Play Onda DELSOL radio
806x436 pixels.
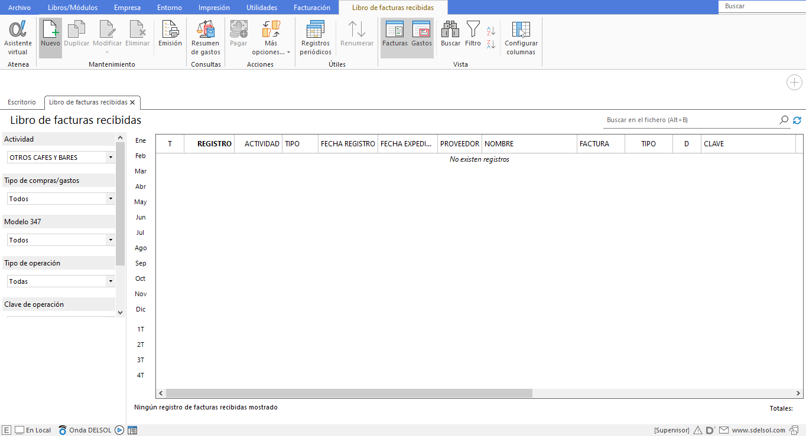pos(119,430)
